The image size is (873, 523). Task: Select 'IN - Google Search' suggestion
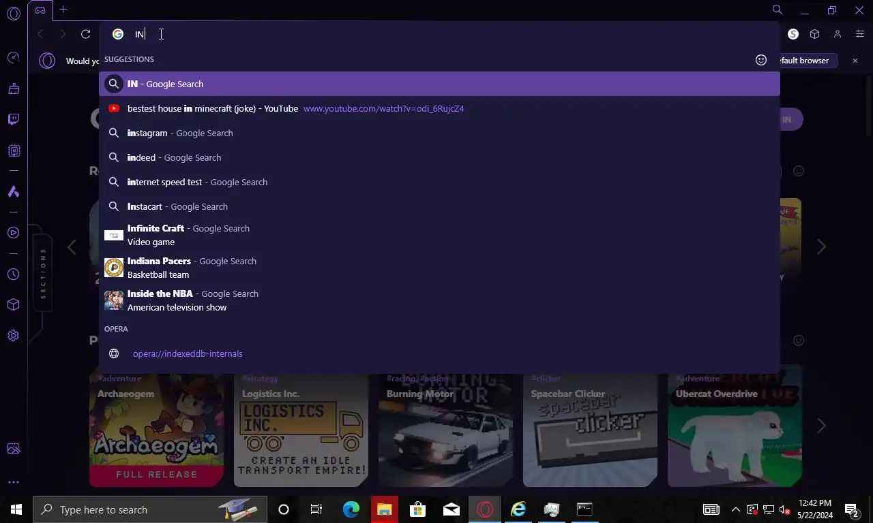tap(439, 84)
